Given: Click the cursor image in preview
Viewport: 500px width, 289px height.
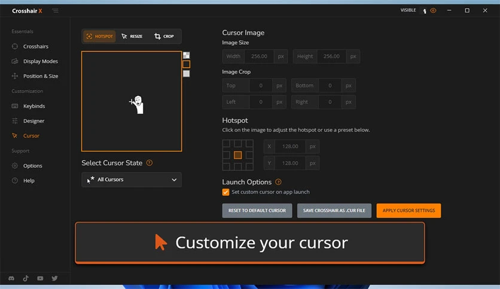Looking at the screenshot, I should tap(137, 104).
